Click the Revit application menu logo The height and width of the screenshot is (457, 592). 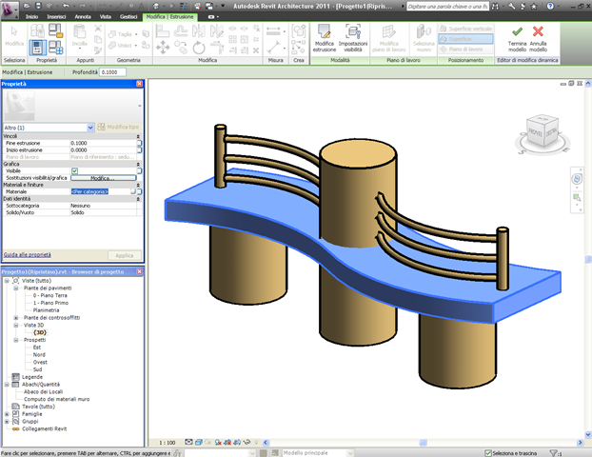click(10, 9)
